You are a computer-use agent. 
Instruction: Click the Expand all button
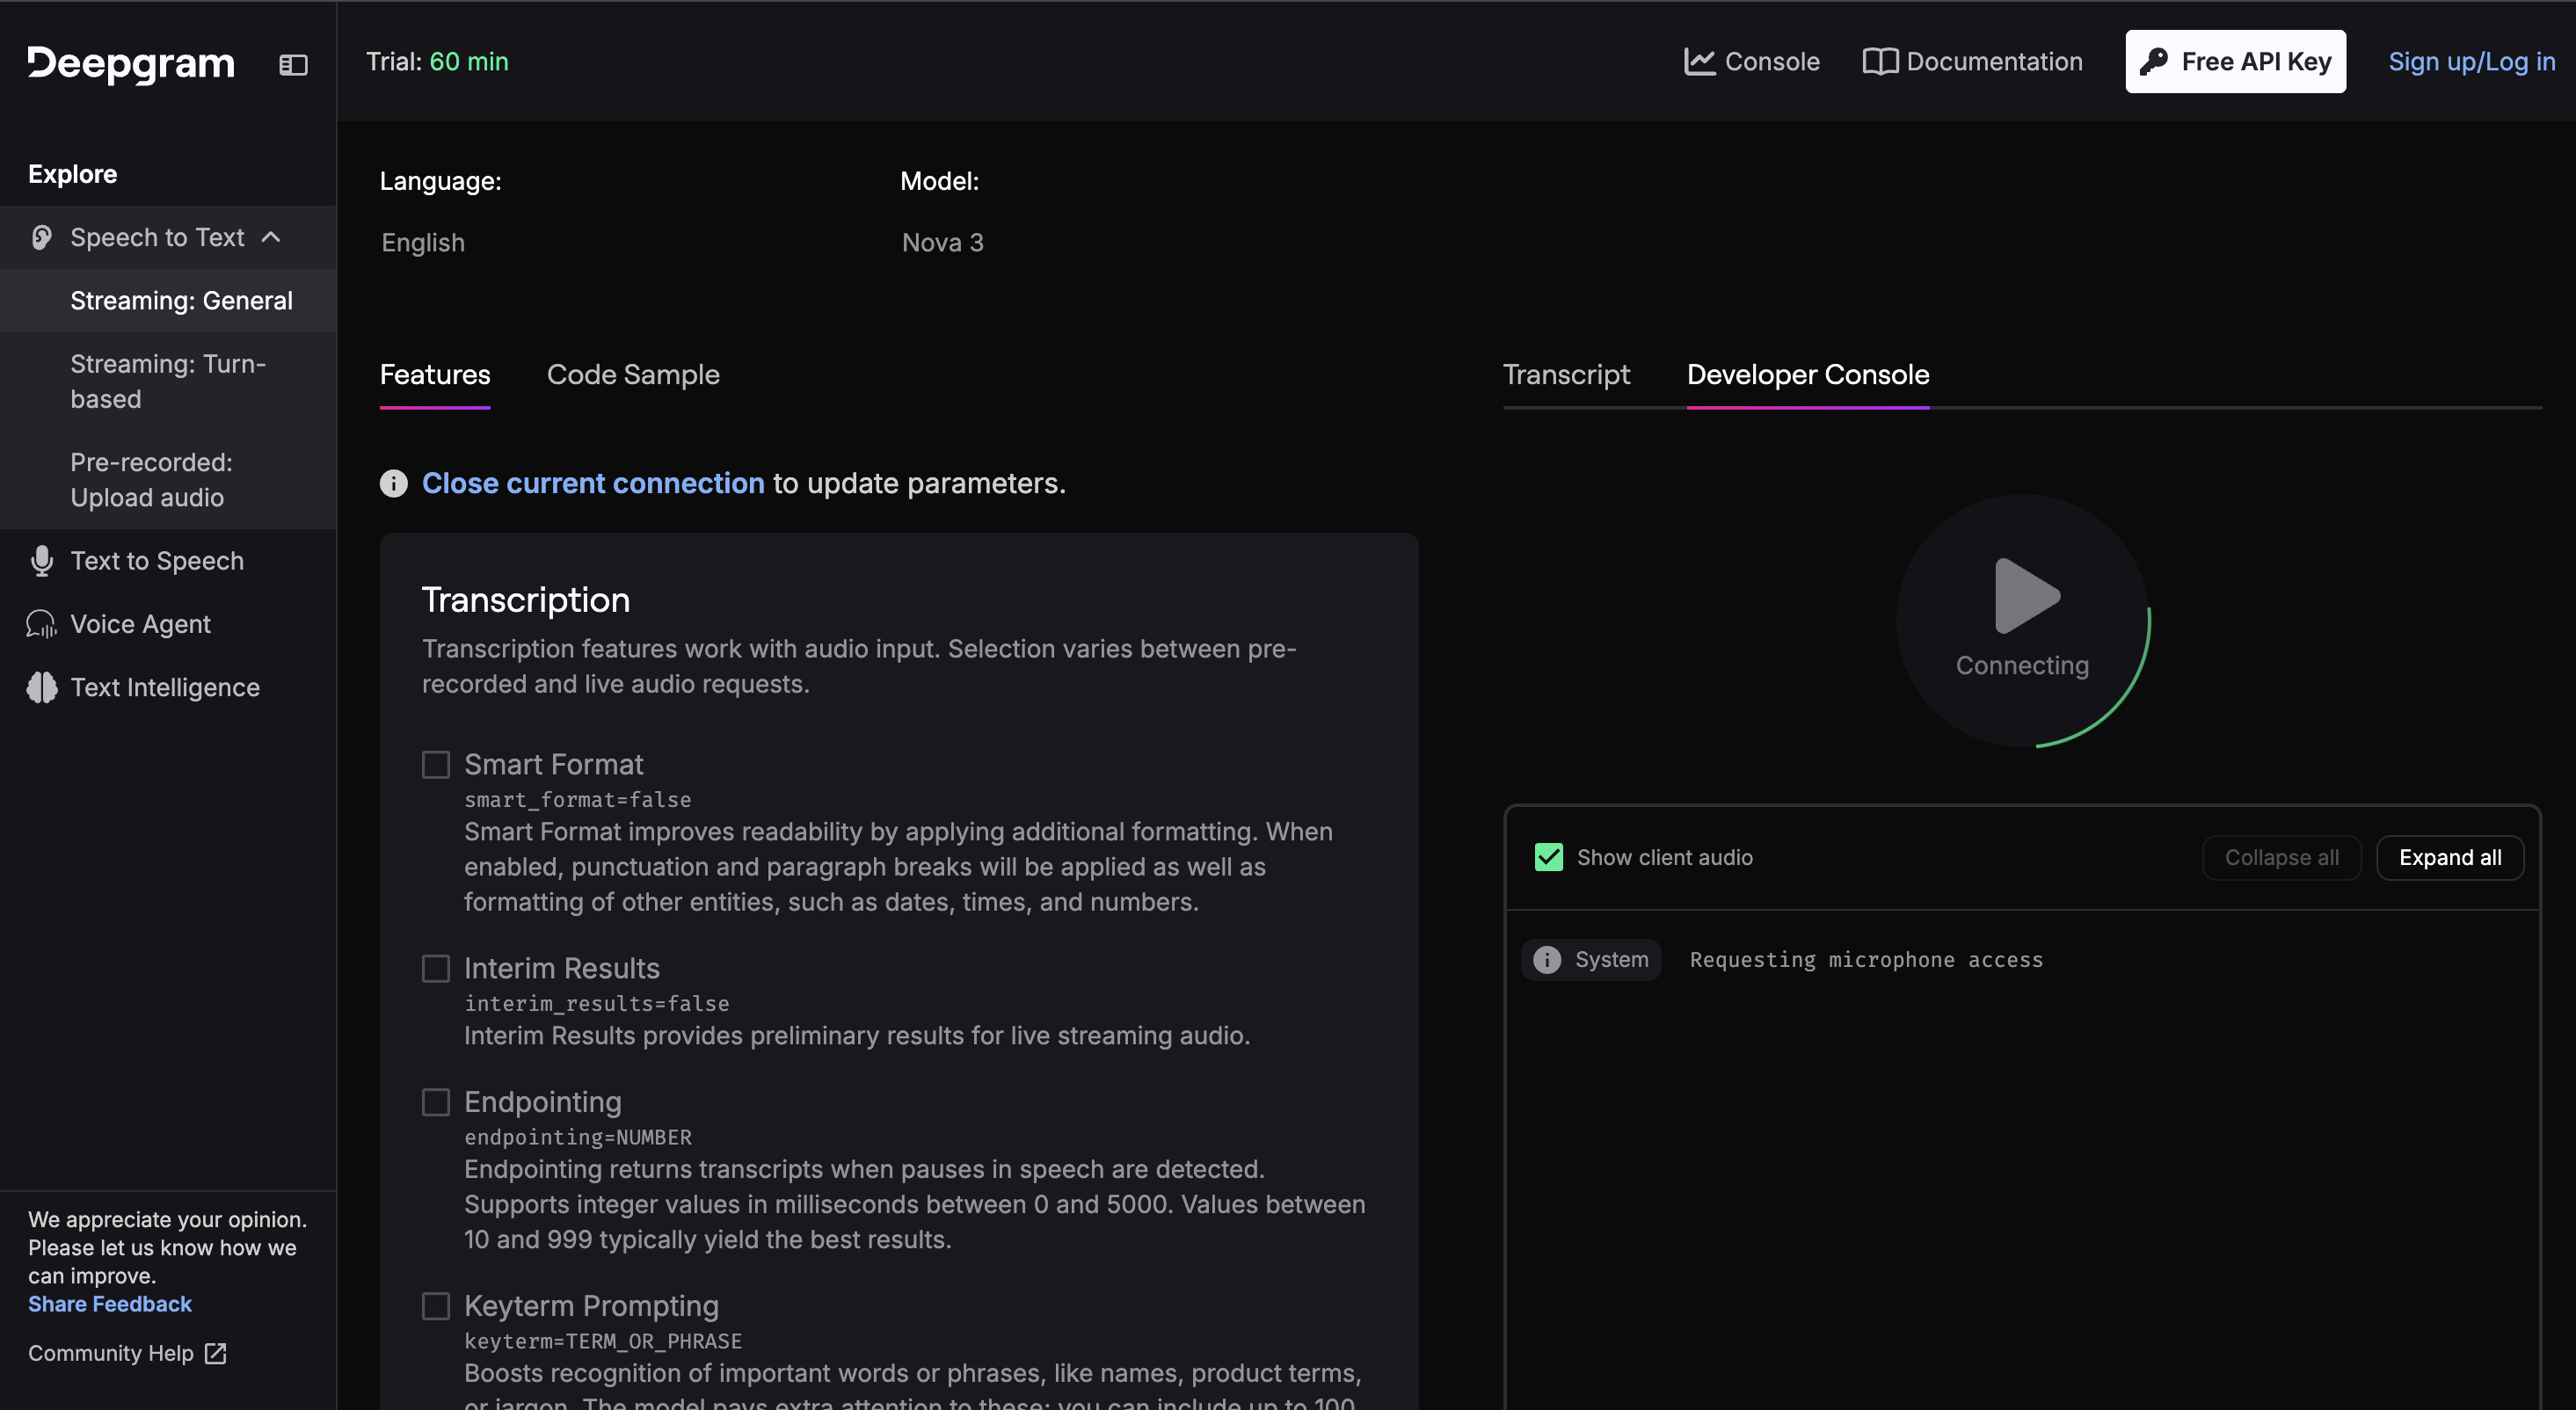click(x=2450, y=858)
